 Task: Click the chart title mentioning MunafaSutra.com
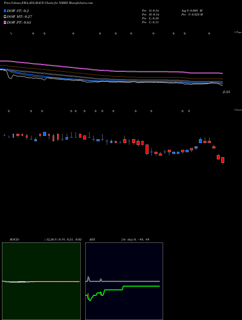tap(48, 3)
